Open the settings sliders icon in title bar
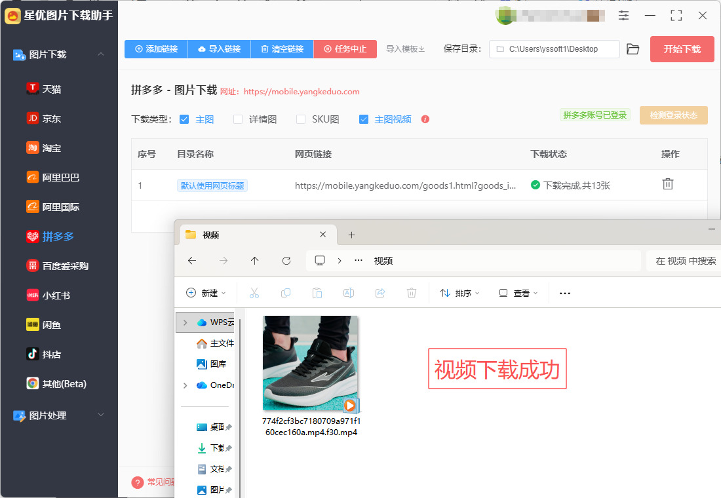The width and height of the screenshot is (721, 498). pos(623,16)
